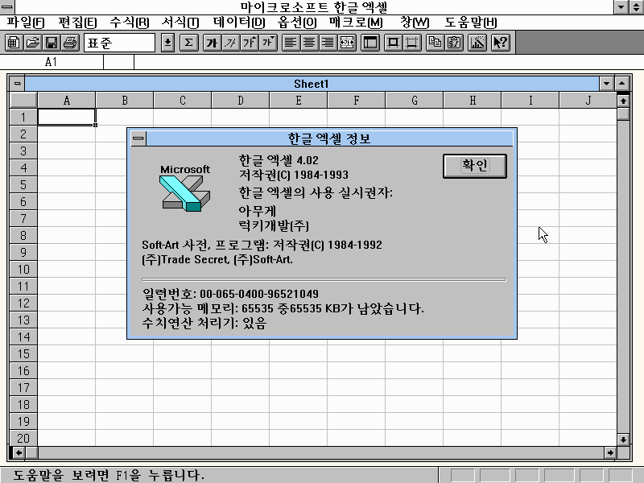
Task: Activate the Help pointer question-mark icon
Action: click(x=501, y=43)
